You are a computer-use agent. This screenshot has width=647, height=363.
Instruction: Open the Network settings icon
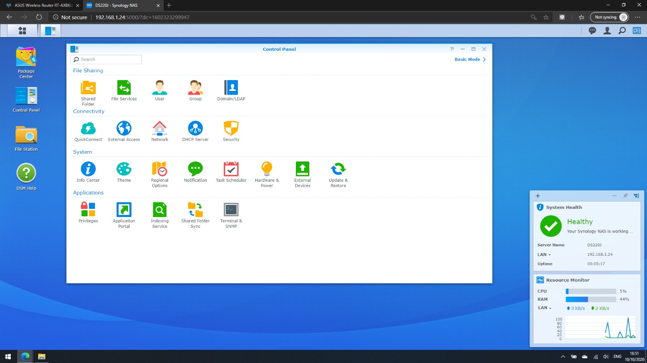click(x=160, y=131)
